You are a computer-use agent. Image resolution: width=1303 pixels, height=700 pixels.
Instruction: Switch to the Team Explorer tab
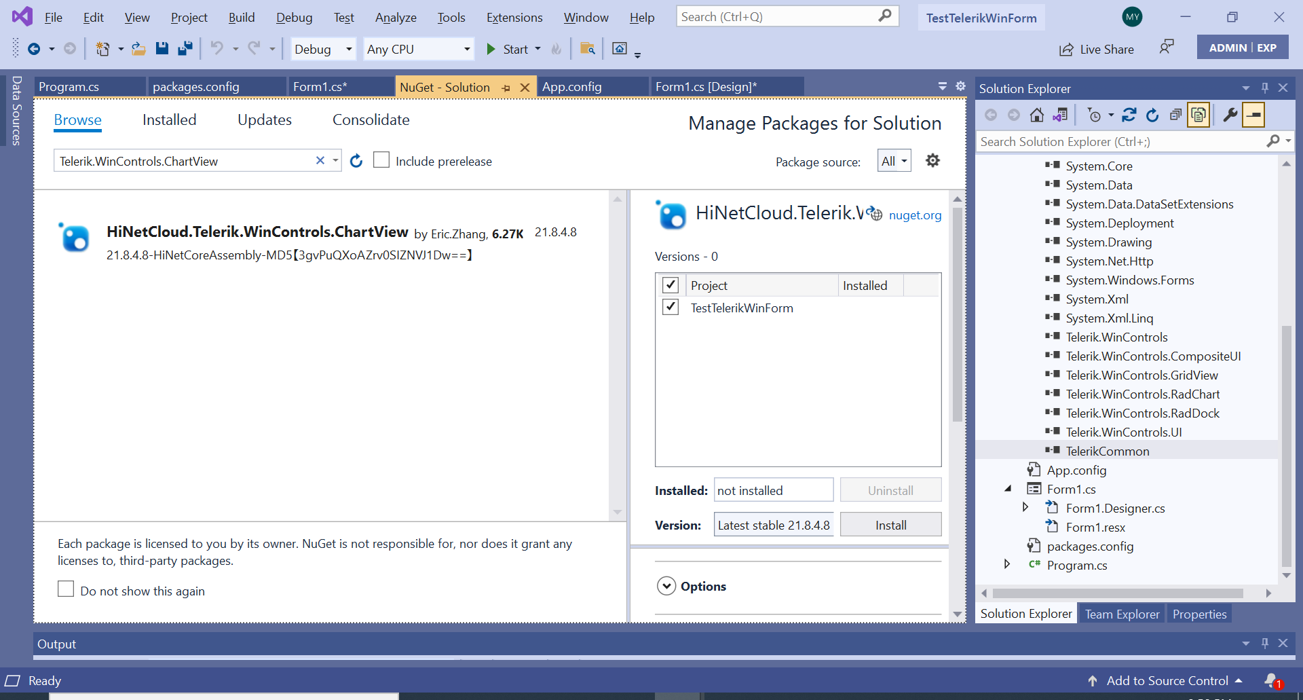(1121, 613)
